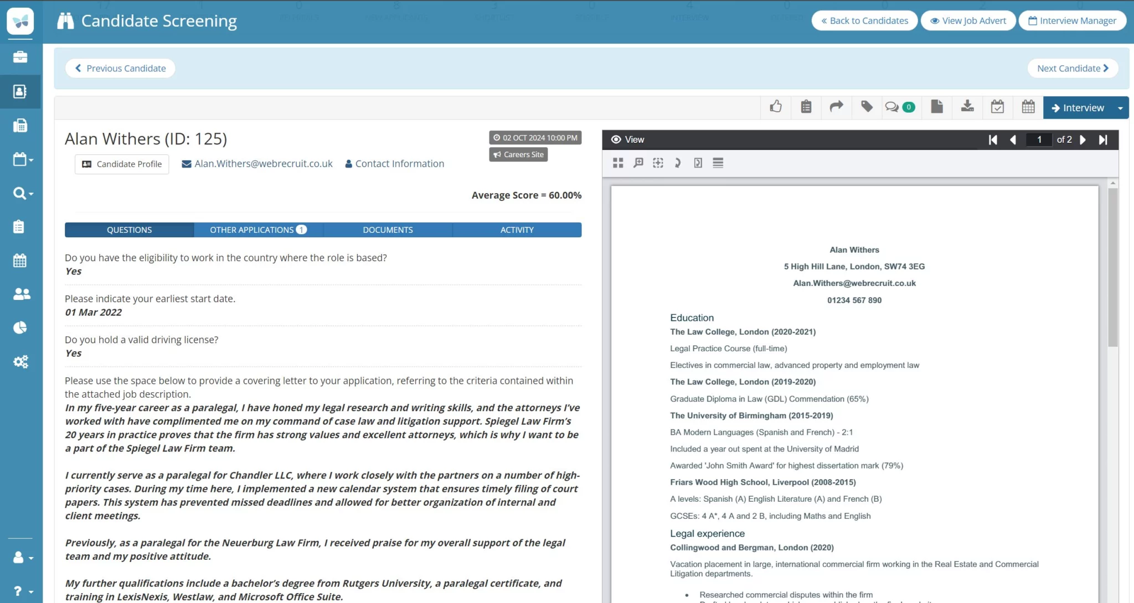1134x603 pixels.
Task: Click the page number input field
Action: pyautogui.click(x=1039, y=139)
